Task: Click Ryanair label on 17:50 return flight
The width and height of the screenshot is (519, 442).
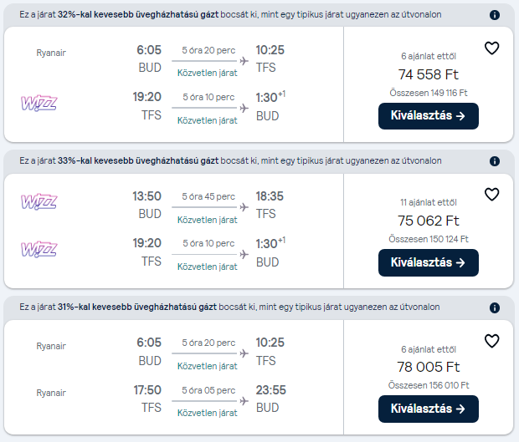Action: click(x=51, y=393)
